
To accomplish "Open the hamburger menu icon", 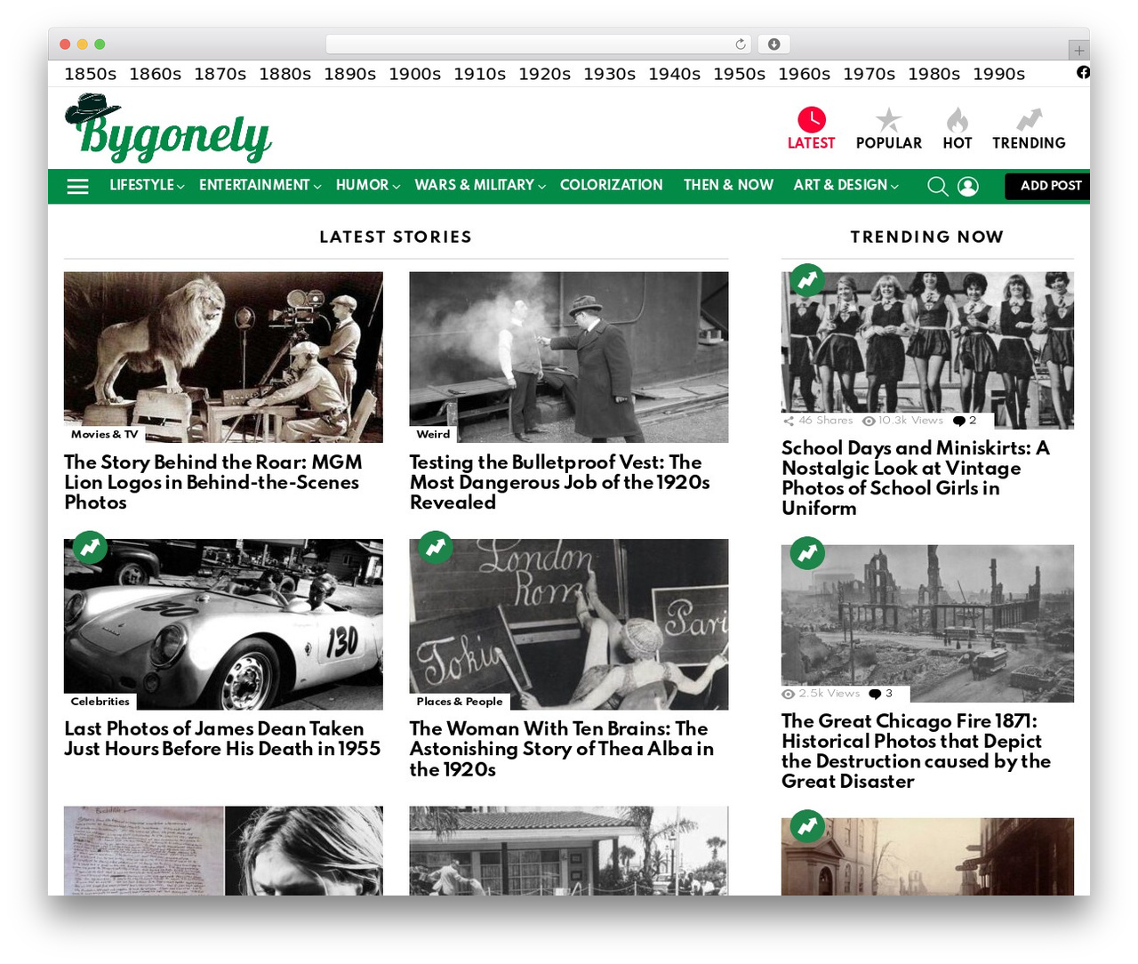I will tap(78, 186).
